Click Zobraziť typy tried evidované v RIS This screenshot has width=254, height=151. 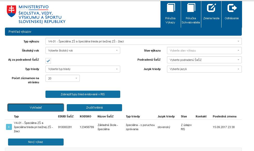click(83, 94)
